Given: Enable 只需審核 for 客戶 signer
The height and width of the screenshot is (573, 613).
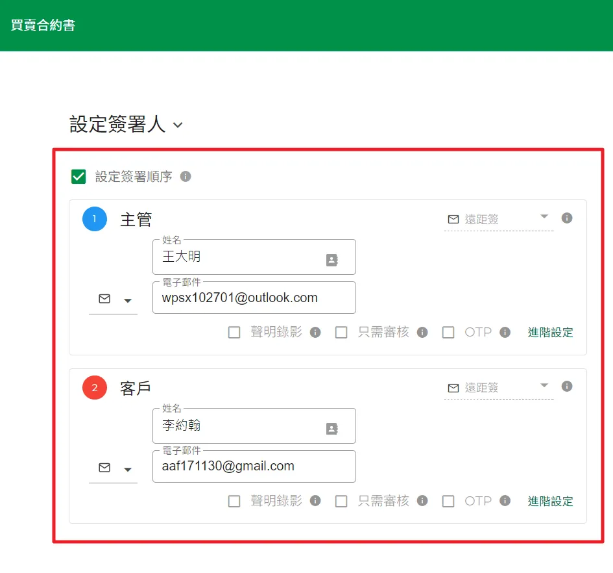Looking at the screenshot, I should pos(341,501).
